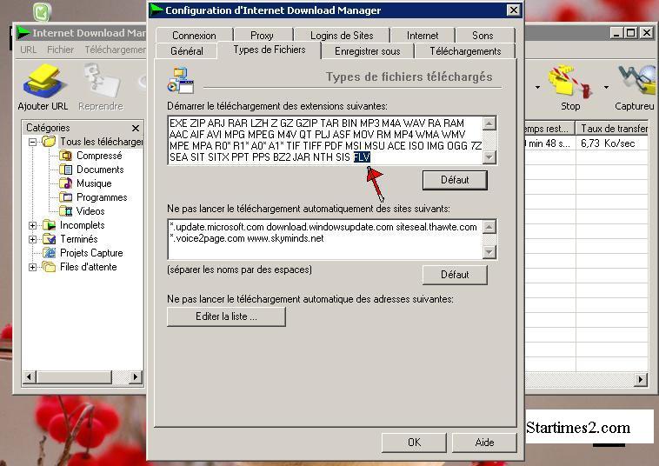Click Catégories panel horizontal scrollbar thumb
The width and height of the screenshot is (659, 466).
[x=74, y=377]
